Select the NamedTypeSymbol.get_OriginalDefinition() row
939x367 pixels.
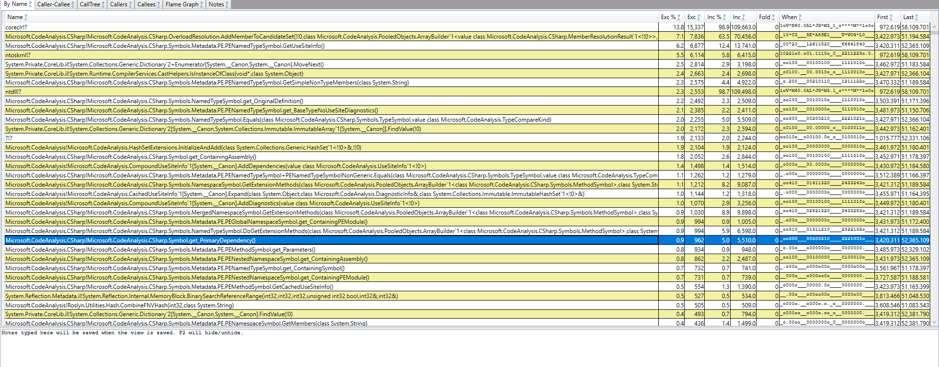coord(467,101)
